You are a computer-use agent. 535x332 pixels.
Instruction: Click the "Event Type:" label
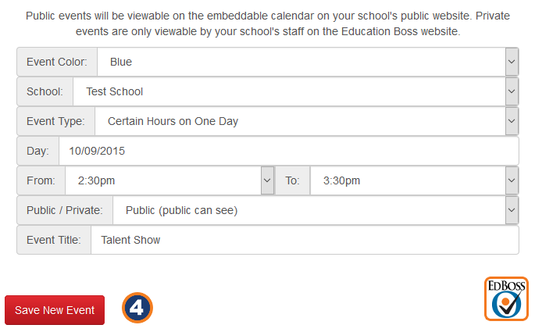point(55,121)
